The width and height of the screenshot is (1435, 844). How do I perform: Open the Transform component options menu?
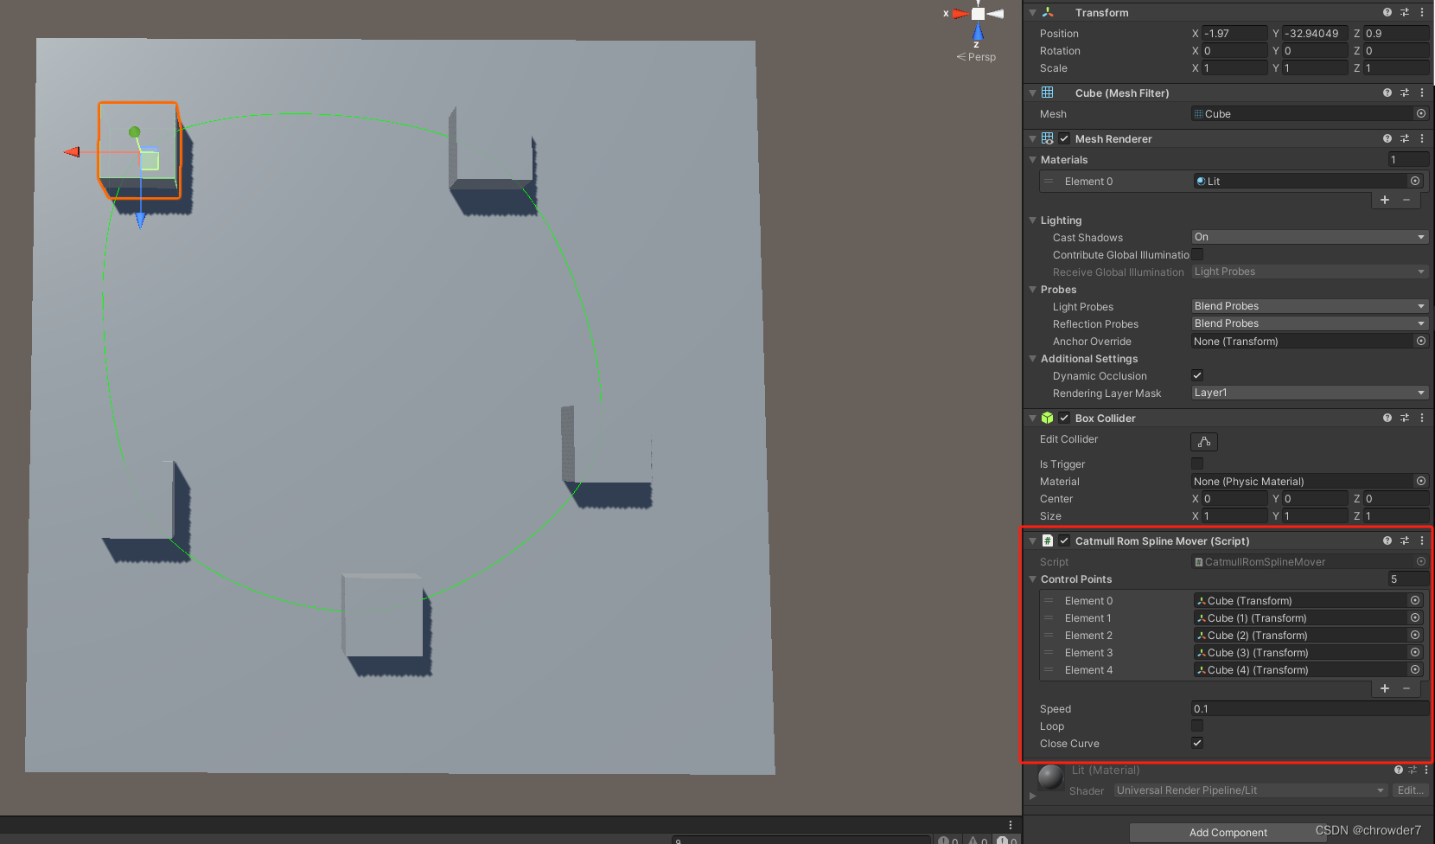click(1423, 12)
